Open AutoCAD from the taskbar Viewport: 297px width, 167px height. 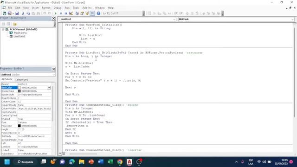click(129, 162)
